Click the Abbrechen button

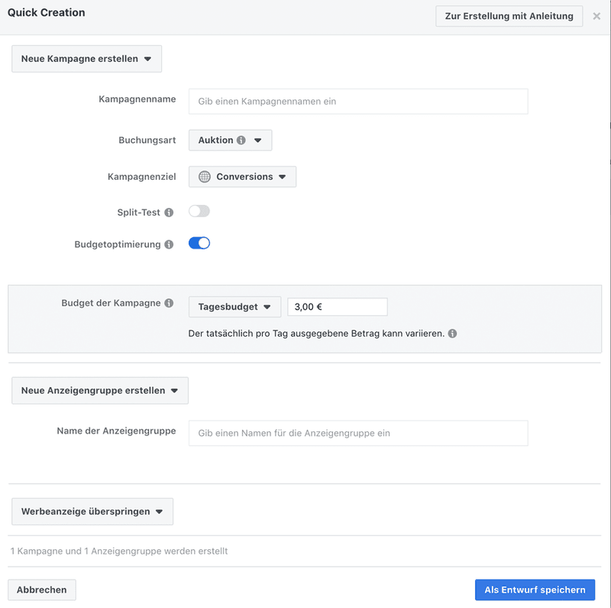[x=42, y=590]
